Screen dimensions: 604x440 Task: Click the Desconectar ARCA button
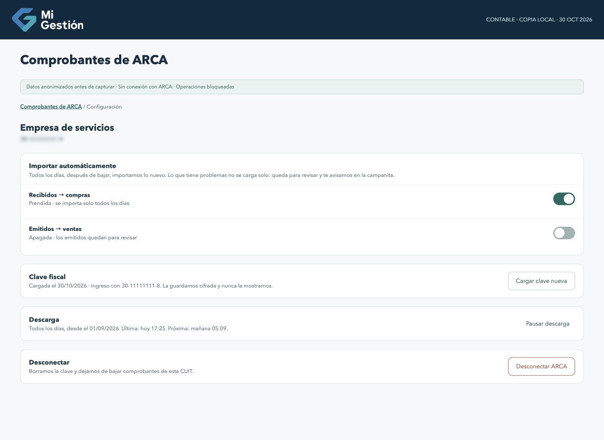pos(541,366)
